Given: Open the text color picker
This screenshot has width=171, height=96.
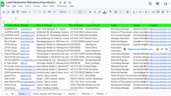Looking at the screenshot, I should (x=104, y=12).
